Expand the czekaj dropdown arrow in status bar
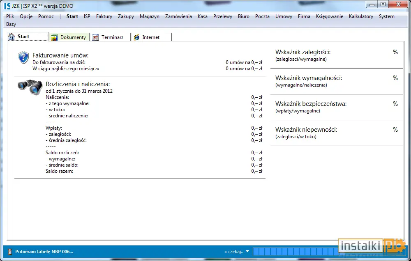Screen dimensions: 411x261 pos(247,251)
